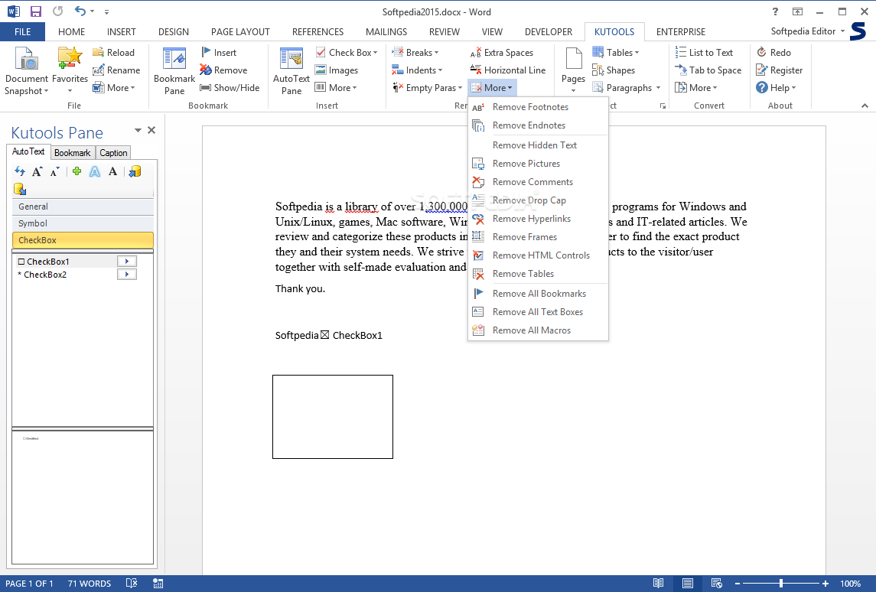Image resolution: width=876 pixels, height=592 pixels.
Task: Expand Help dropdown in About group
Action: 793,88
